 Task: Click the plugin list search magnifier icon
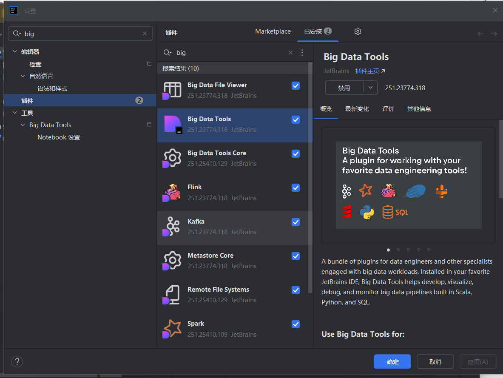(167, 53)
